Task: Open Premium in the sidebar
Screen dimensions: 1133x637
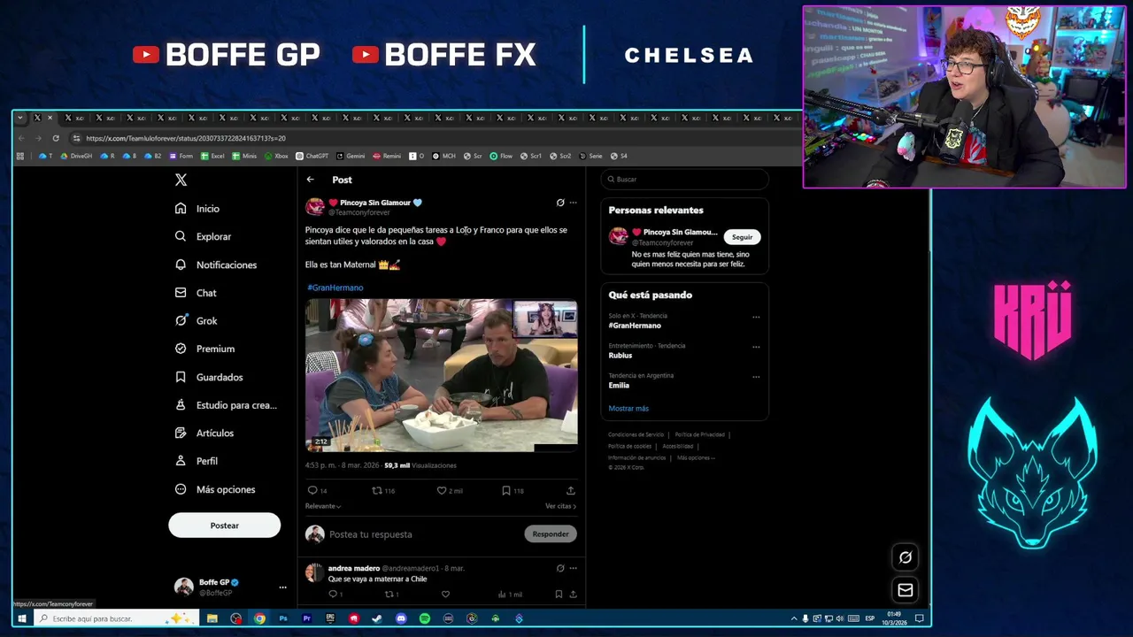Action: point(204,349)
